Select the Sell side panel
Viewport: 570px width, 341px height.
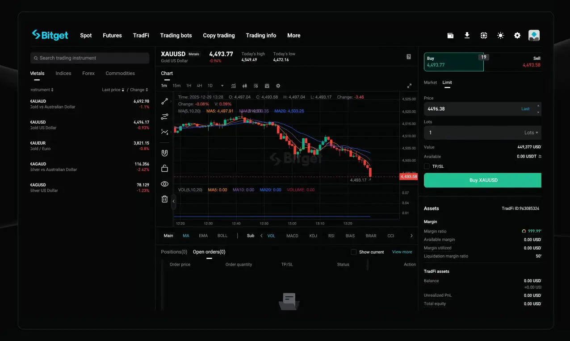[514, 62]
